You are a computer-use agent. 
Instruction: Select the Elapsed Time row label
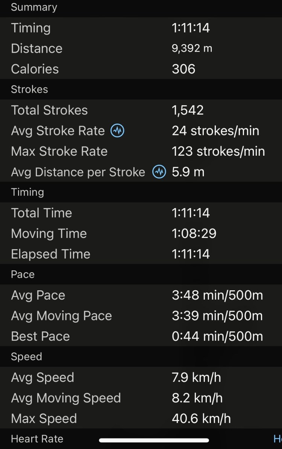50,254
